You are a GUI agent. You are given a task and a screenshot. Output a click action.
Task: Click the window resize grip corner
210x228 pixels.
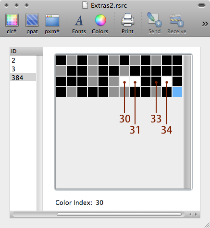(207, 225)
